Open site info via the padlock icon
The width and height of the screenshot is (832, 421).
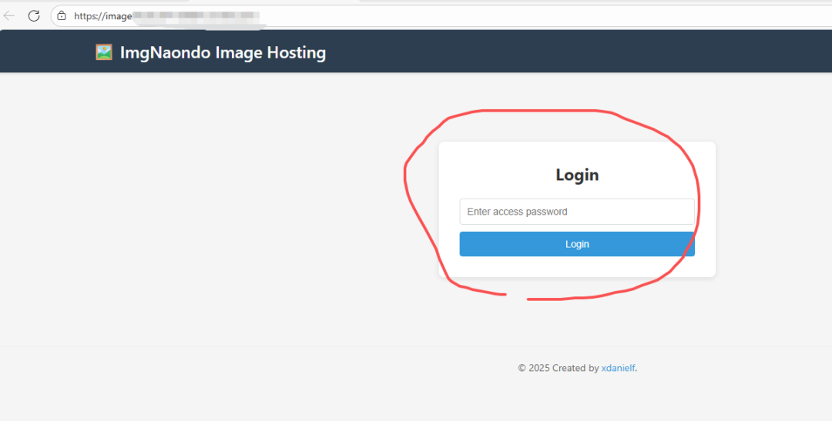tap(62, 15)
